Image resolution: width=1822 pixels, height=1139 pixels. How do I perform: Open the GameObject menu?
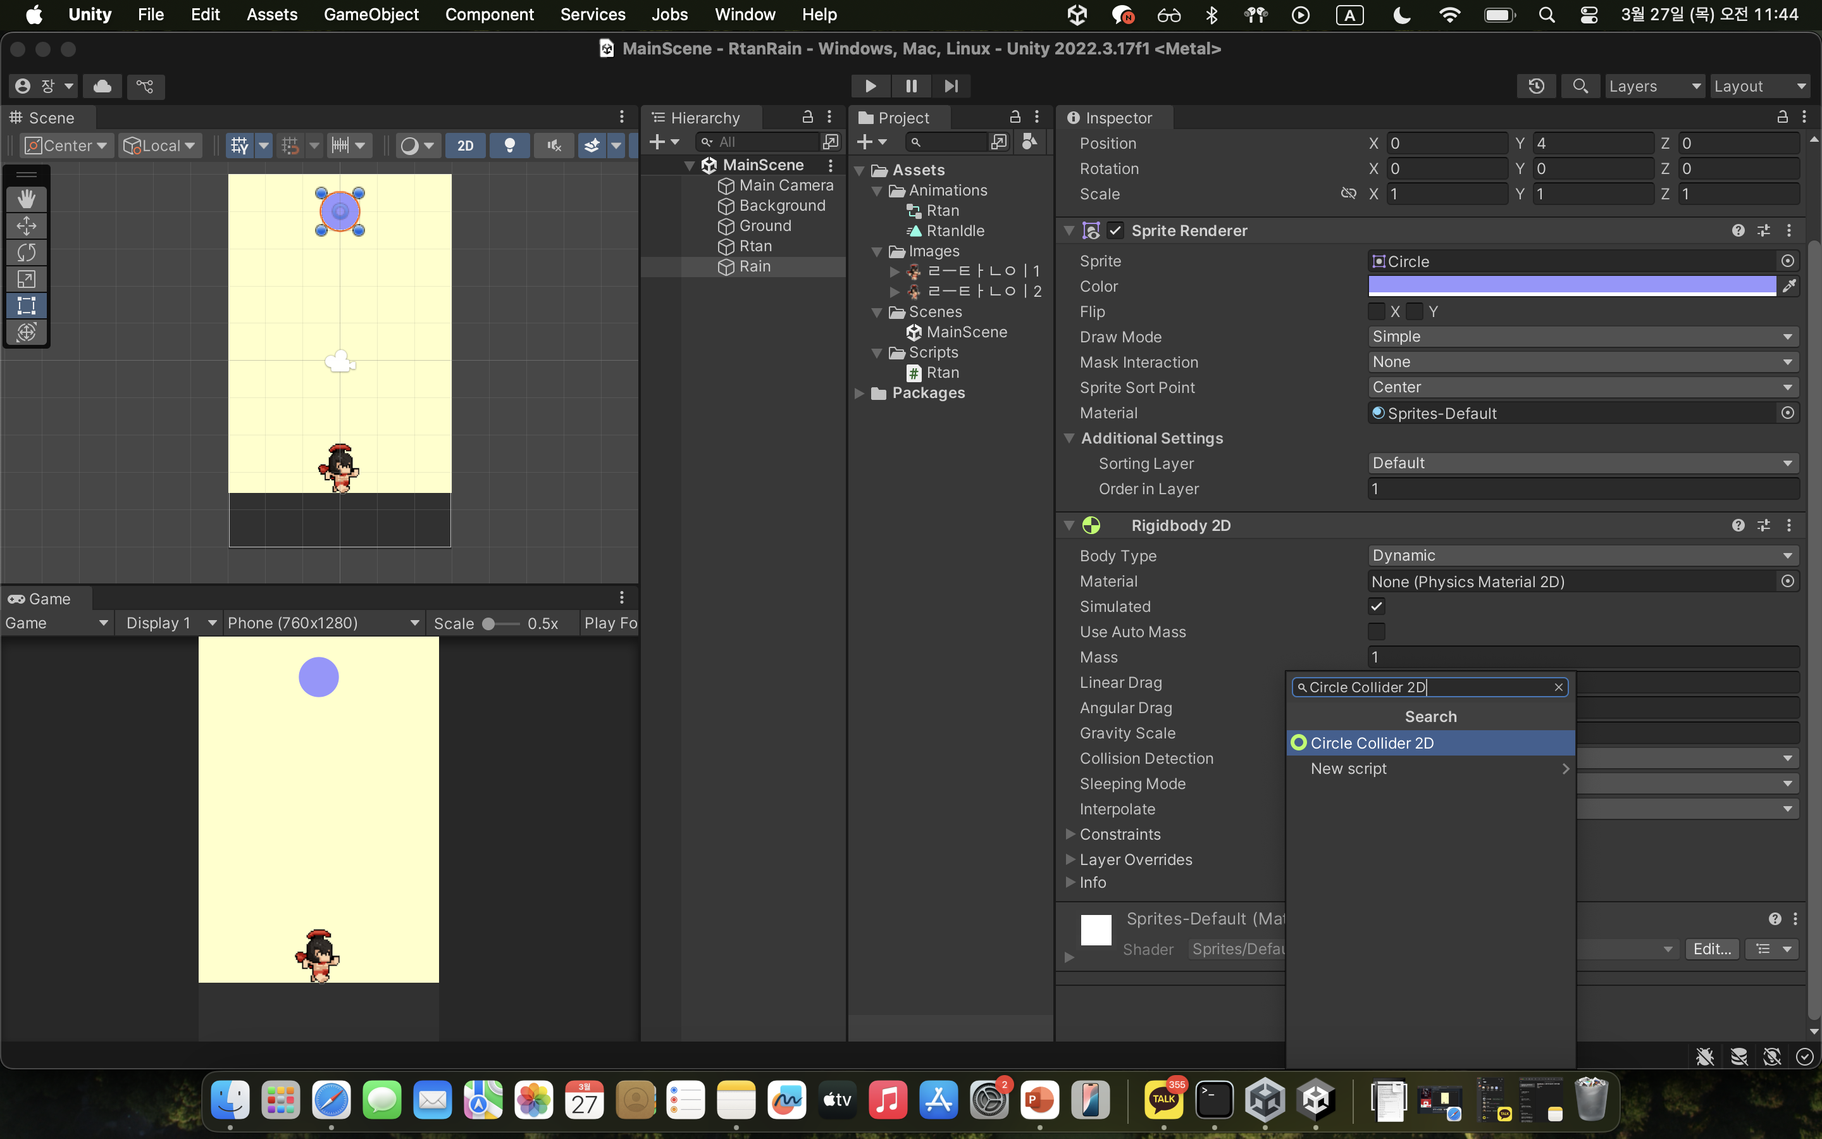(371, 15)
